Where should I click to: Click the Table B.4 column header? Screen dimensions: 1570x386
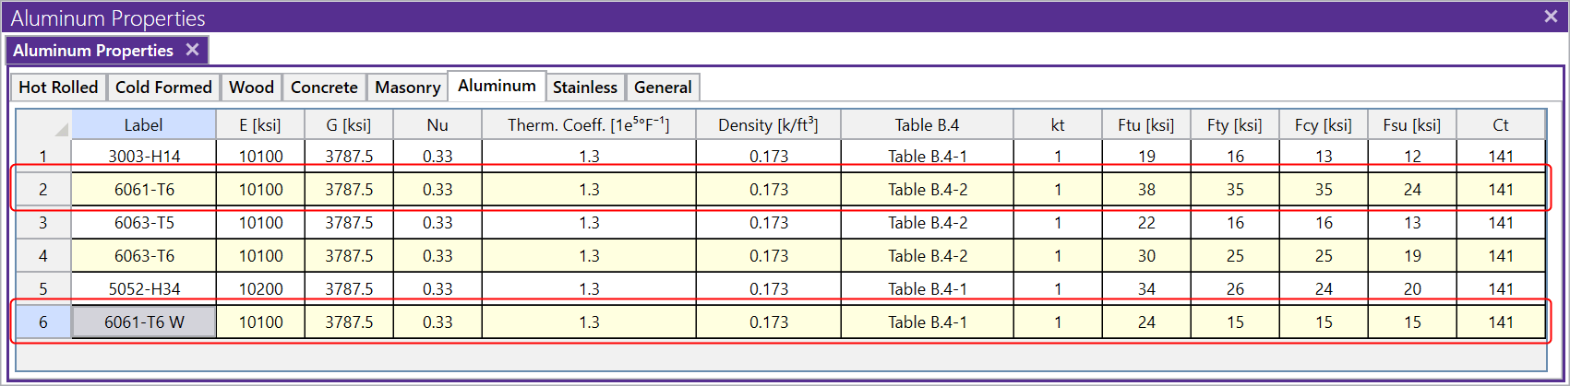click(x=927, y=125)
